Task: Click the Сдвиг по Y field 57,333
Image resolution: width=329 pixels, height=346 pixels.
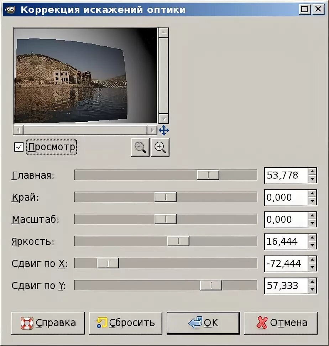Action: [x=286, y=286]
